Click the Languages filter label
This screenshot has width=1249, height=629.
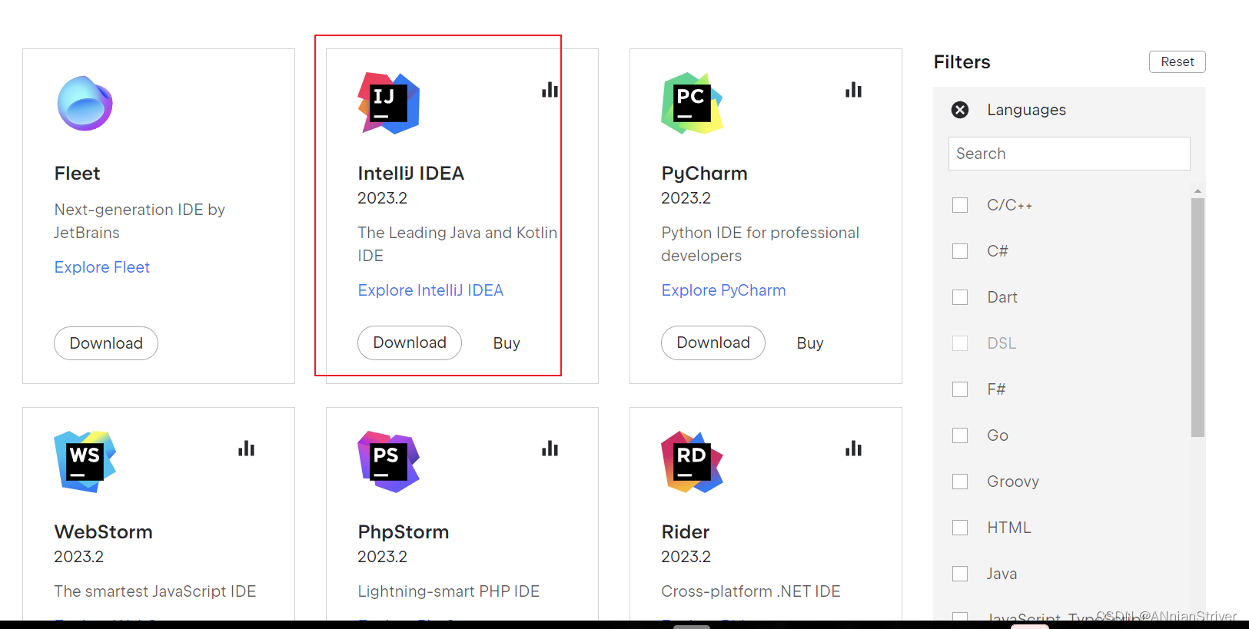(x=1026, y=110)
